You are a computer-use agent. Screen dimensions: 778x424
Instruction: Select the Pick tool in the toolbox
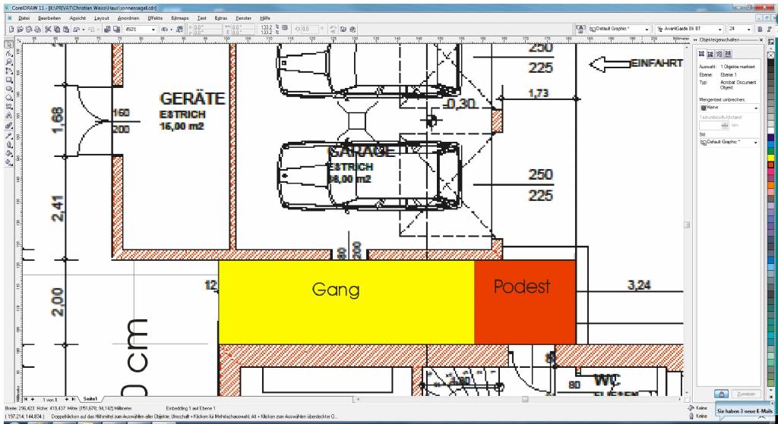click(x=8, y=45)
